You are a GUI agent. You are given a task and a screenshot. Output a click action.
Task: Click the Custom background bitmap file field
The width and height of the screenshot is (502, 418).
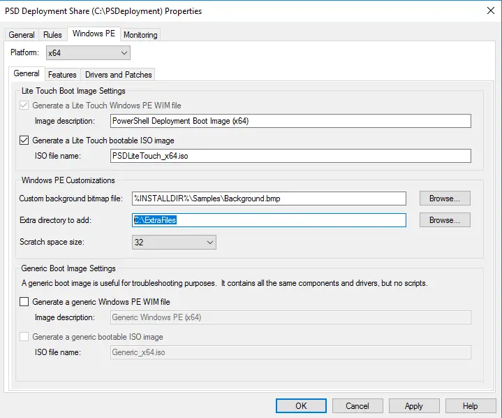(269, 199)
